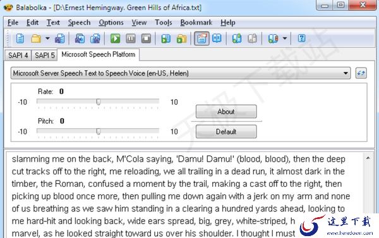Image resolution: width=379 pixels, height=238 pixels.
Task: Click the text scrollbar up arrow
Action: click(368, 158)
